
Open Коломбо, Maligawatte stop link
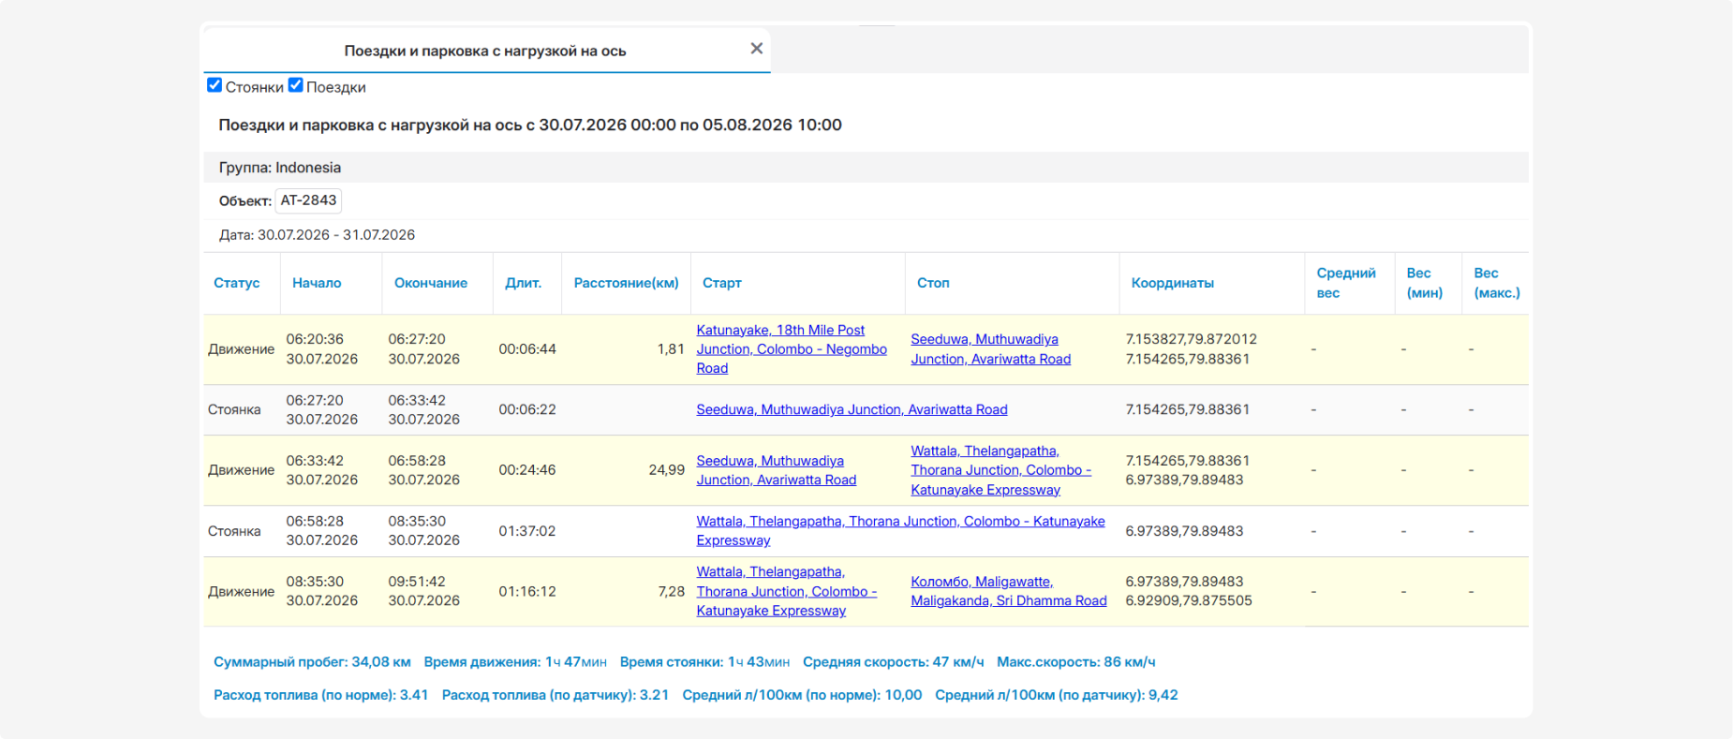click(x=1009, y=591)
